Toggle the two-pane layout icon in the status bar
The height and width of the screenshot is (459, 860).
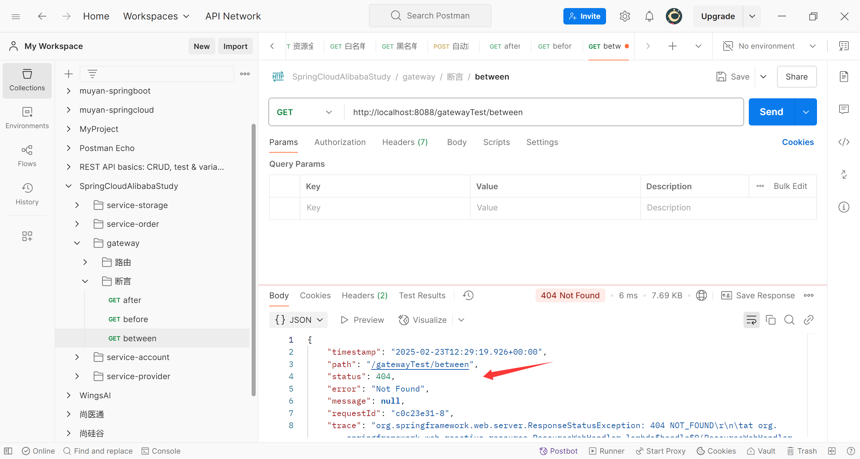832,451
